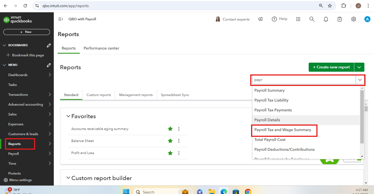This screenshot has width=374, height=194.
Task: Click the megaphone announcements icon
Action: tap(260, 19)
